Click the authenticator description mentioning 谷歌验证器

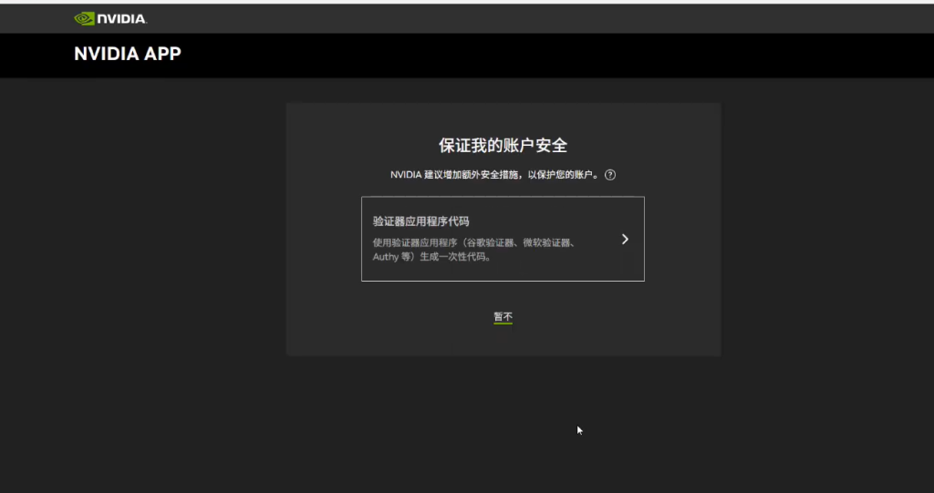pyautogui.click(x=489, y=242)
